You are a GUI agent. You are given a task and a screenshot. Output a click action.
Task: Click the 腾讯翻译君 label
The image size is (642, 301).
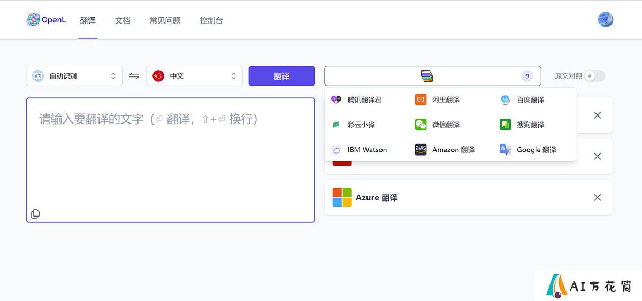[364, 99]
